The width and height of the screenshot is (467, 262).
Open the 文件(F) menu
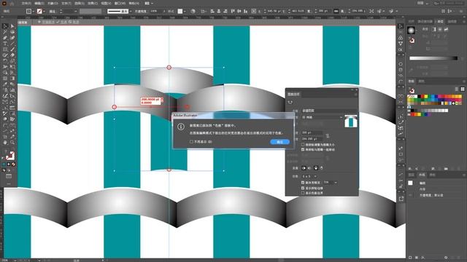coord(26,3)
